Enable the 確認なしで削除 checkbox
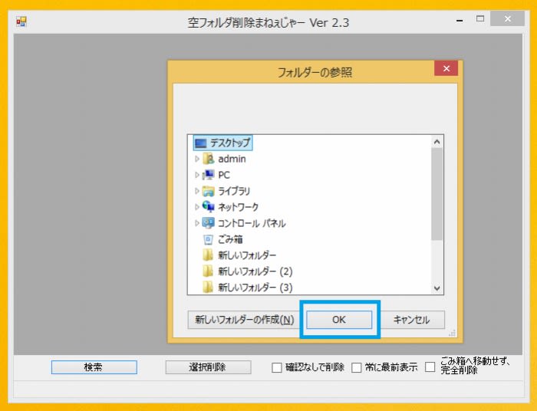The width and height of the screenshot is (537, 411). tap(277, 368)
